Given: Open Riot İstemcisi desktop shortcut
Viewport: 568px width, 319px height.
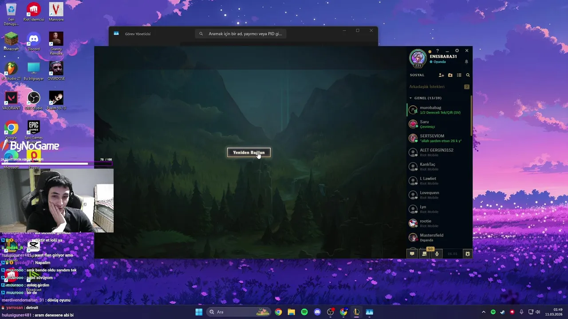Looking at the screenshot, I should (33, 12).
